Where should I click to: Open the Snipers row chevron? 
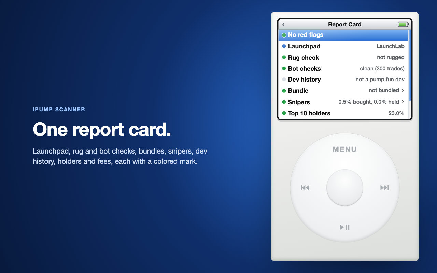(403, 102)
